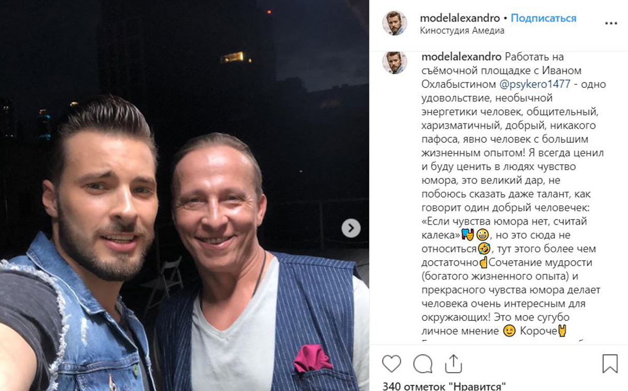Open comments via the speech bubble icon
The width and height of the screenshot is (628, 391).
[422, 363]
